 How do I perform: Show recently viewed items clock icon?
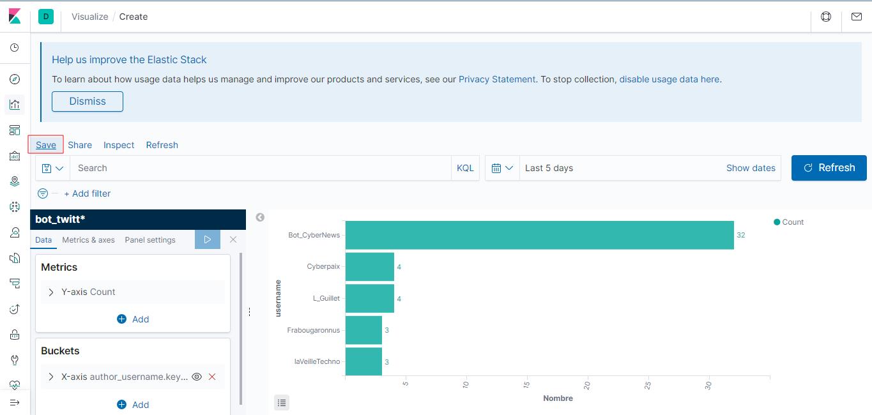coord(15,48)
